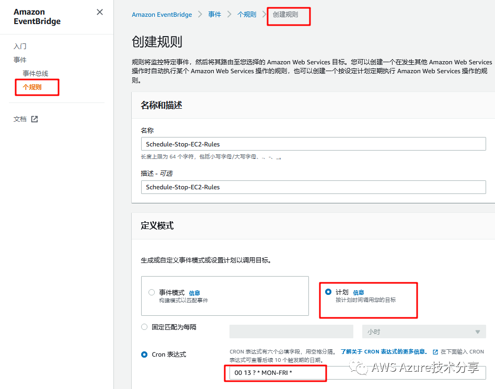Screen dimensions: 495x389
Task: Focus the 名称 input field
Action: [x=313, y=144]
